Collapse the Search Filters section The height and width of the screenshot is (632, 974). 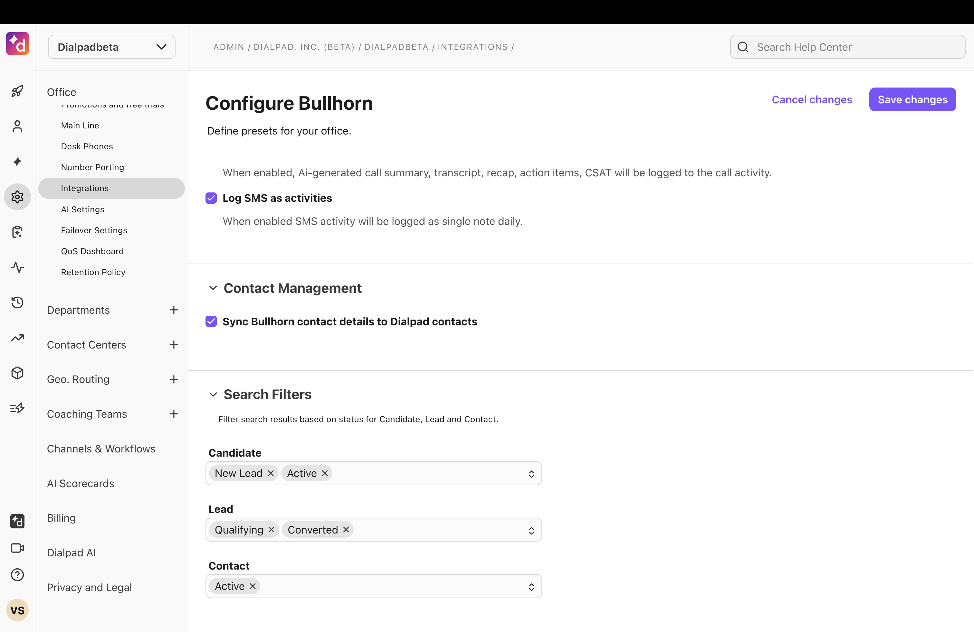213,395
